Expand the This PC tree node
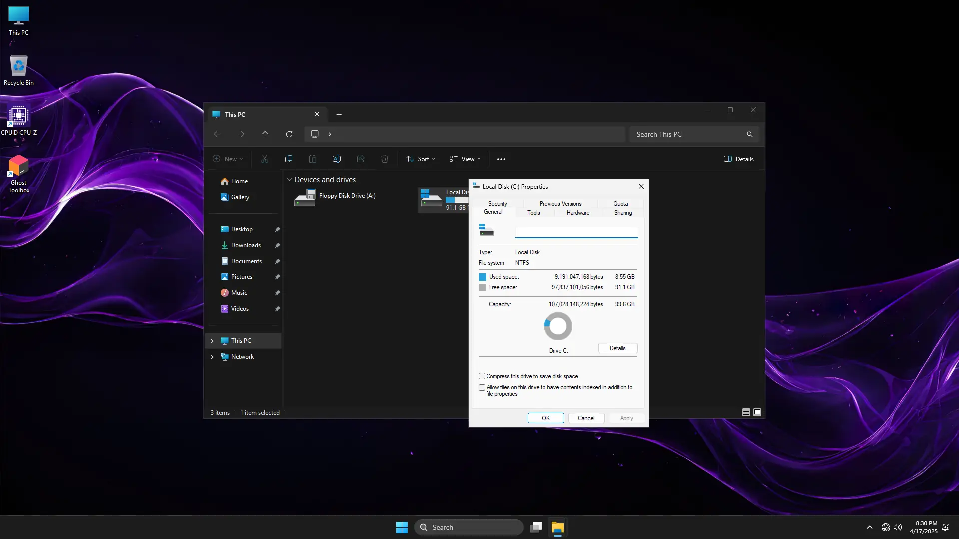959x539 pixels. click(x=212, y=341)
